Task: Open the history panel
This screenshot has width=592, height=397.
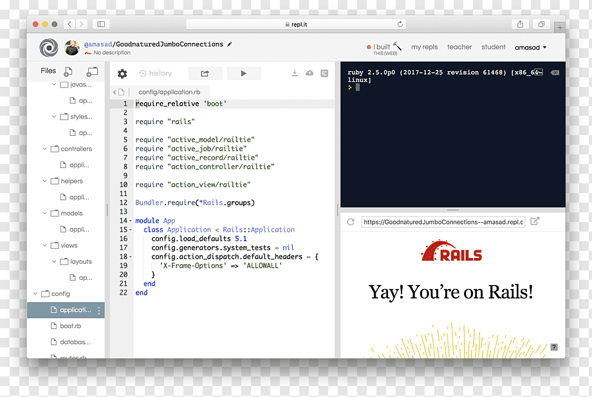Action: [x=155, y=73]
